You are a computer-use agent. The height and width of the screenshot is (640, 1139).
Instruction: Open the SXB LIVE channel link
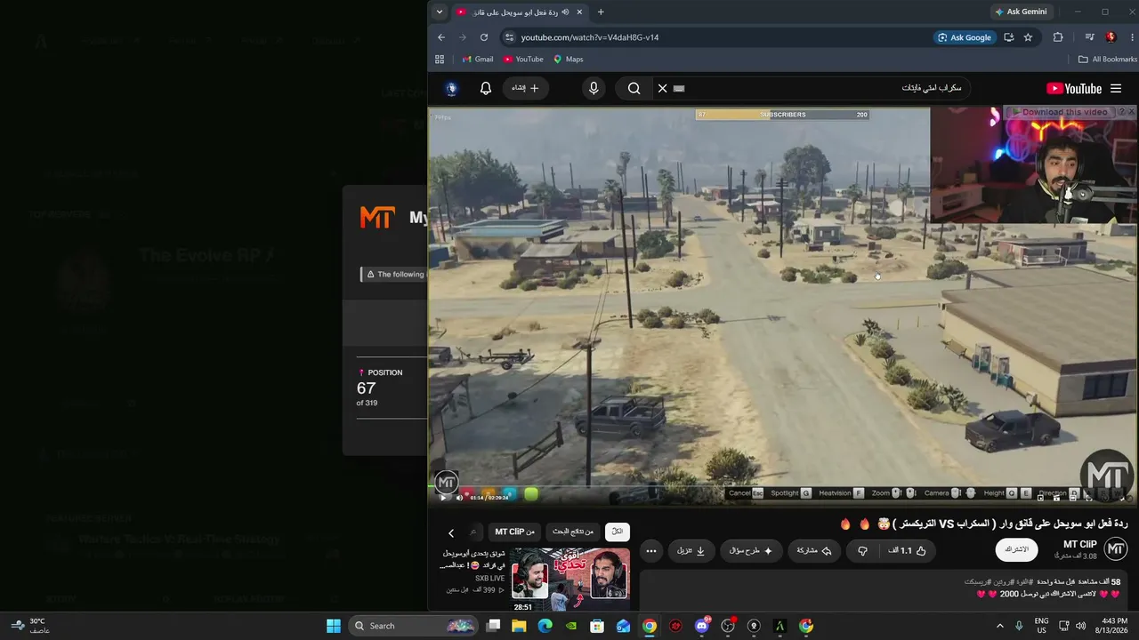pyautogui.click(x=490, y=578)
